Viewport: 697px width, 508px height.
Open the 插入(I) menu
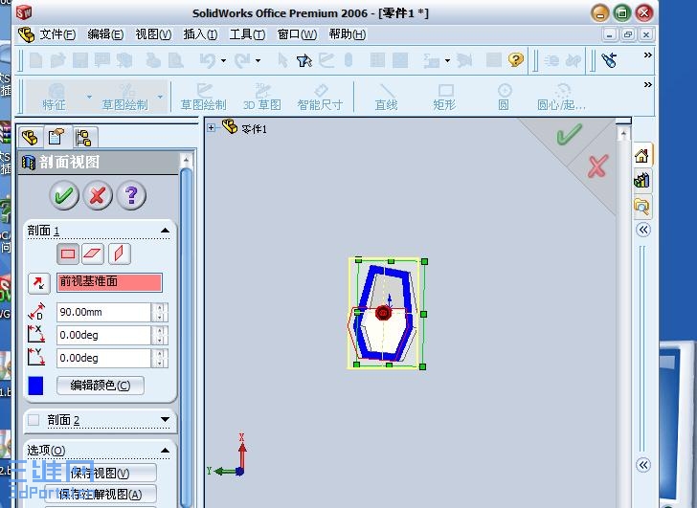(x=200, y=34)
